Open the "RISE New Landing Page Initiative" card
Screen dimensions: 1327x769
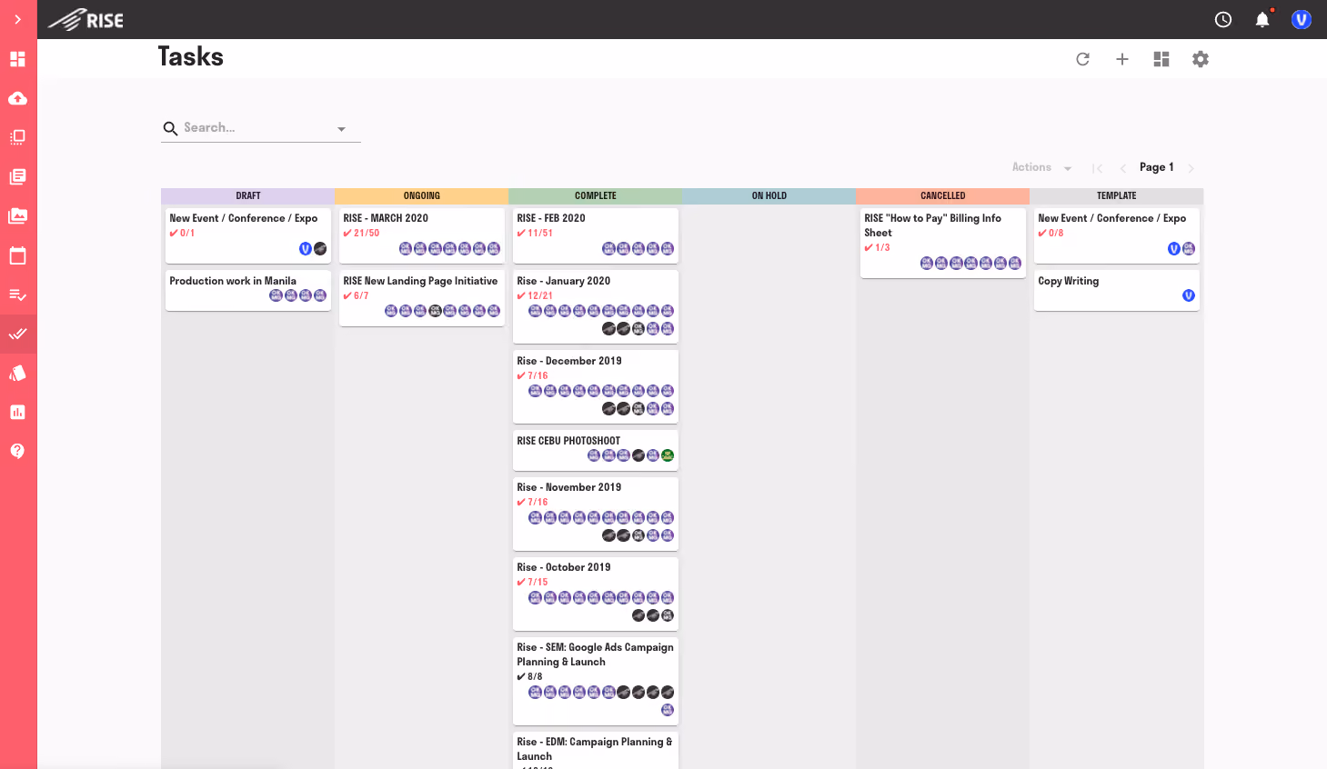(x=421, y=297)
